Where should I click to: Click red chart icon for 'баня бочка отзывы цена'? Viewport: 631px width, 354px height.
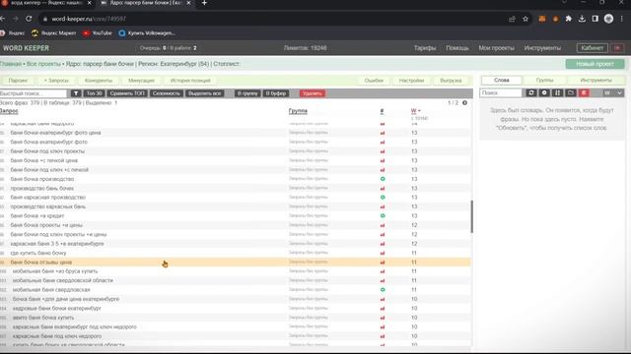coord(383,263)
